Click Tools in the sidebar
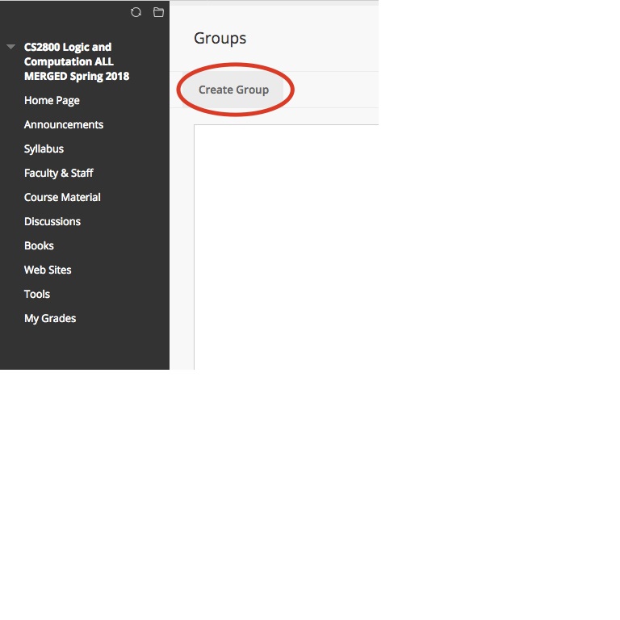This screenshot has width=620, height=620. [x=37, y=294]
